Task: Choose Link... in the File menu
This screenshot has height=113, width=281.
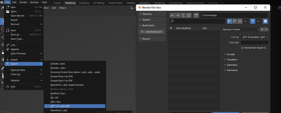Action: point(23,45)
